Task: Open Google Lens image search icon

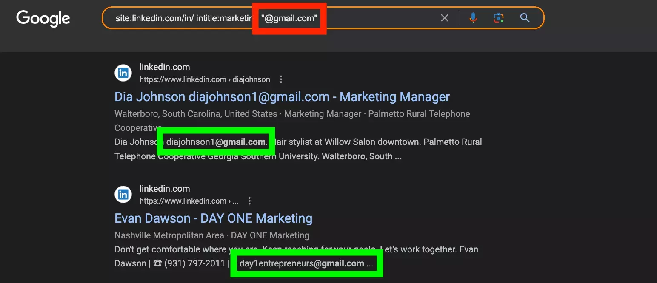Action: (498, 18)
